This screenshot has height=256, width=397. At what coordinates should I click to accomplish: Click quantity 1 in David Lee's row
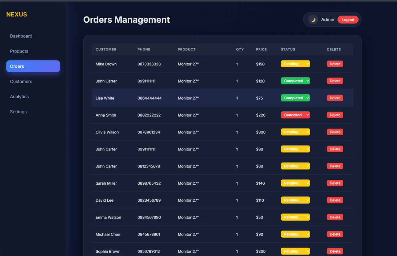[237, 200]
